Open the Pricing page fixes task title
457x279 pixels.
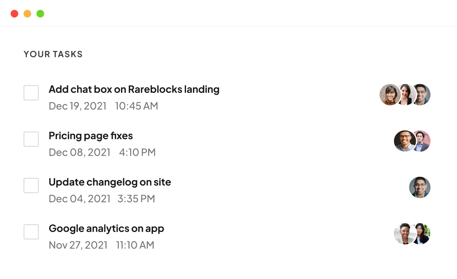(91, 136)
